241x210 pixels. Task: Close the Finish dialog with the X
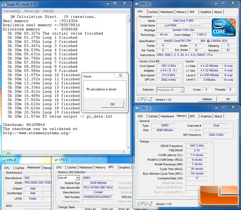pos(120,75)
